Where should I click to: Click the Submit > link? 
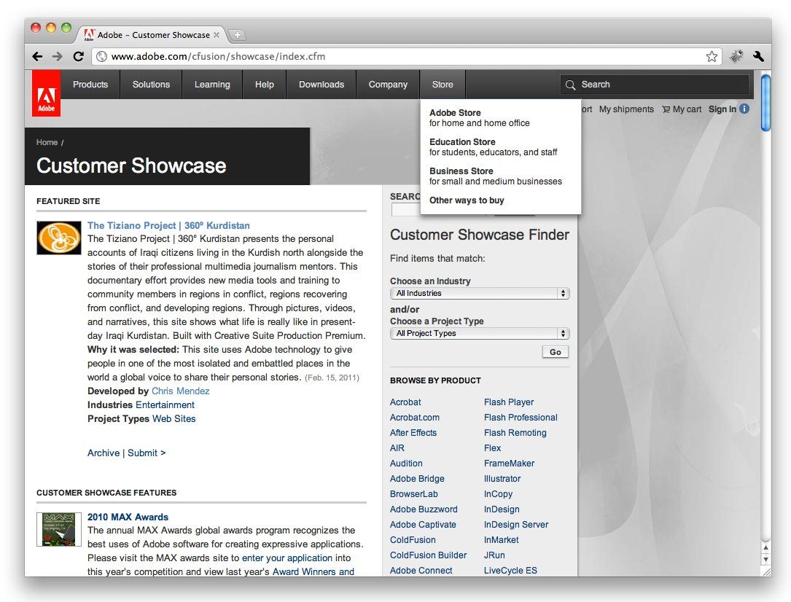pyautogui.click(x=147, y=453)
